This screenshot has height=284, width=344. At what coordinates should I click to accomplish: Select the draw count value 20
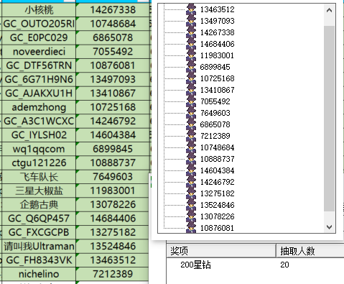284,265
